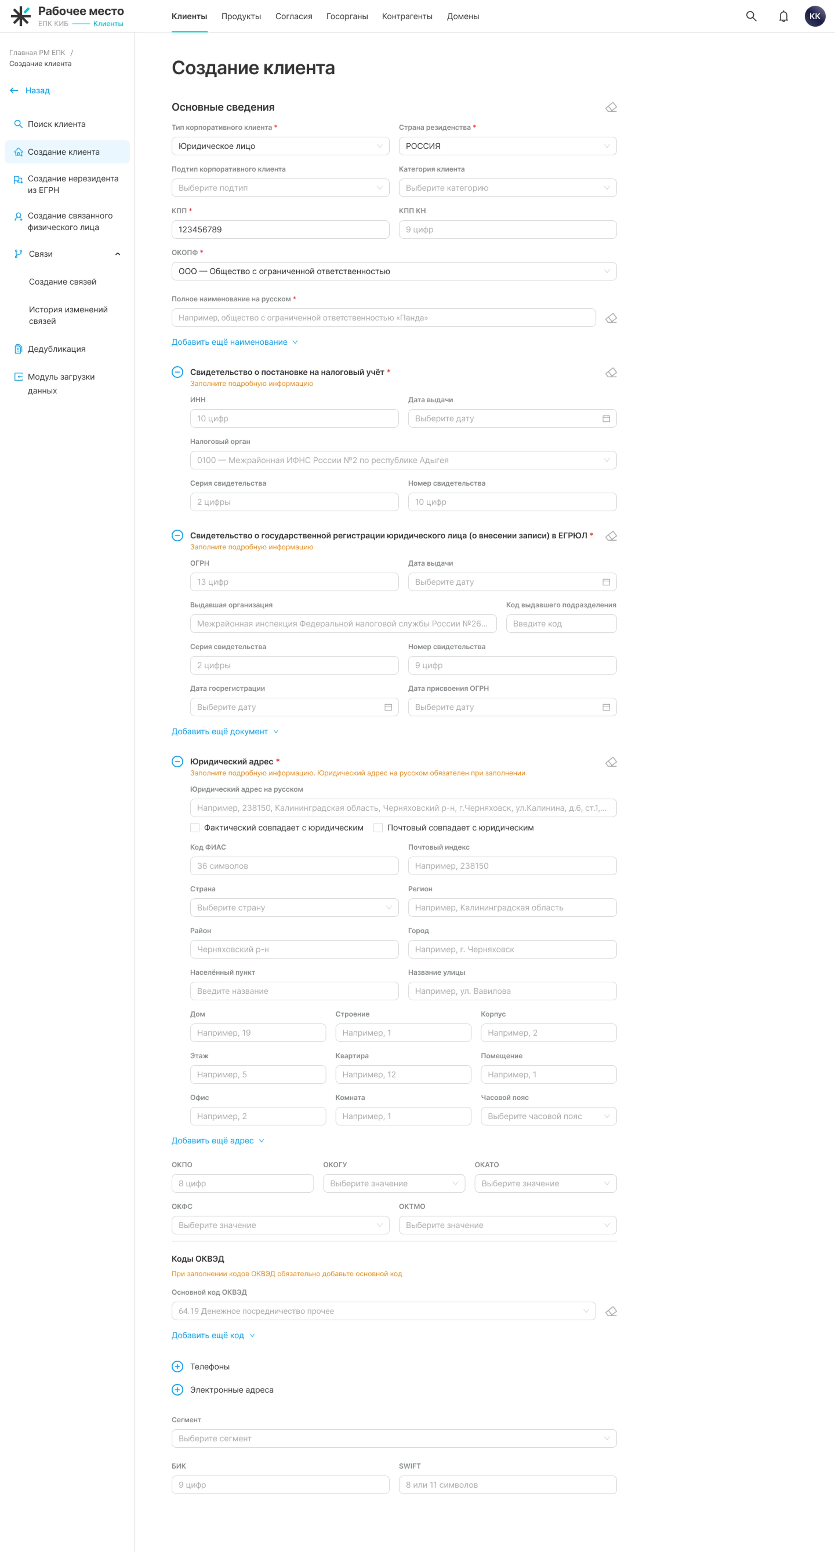Image resolution: width=835 pixels, height=1552 pixels.
Task: Open the KK user avatar menu
Action: click(814, 16)
